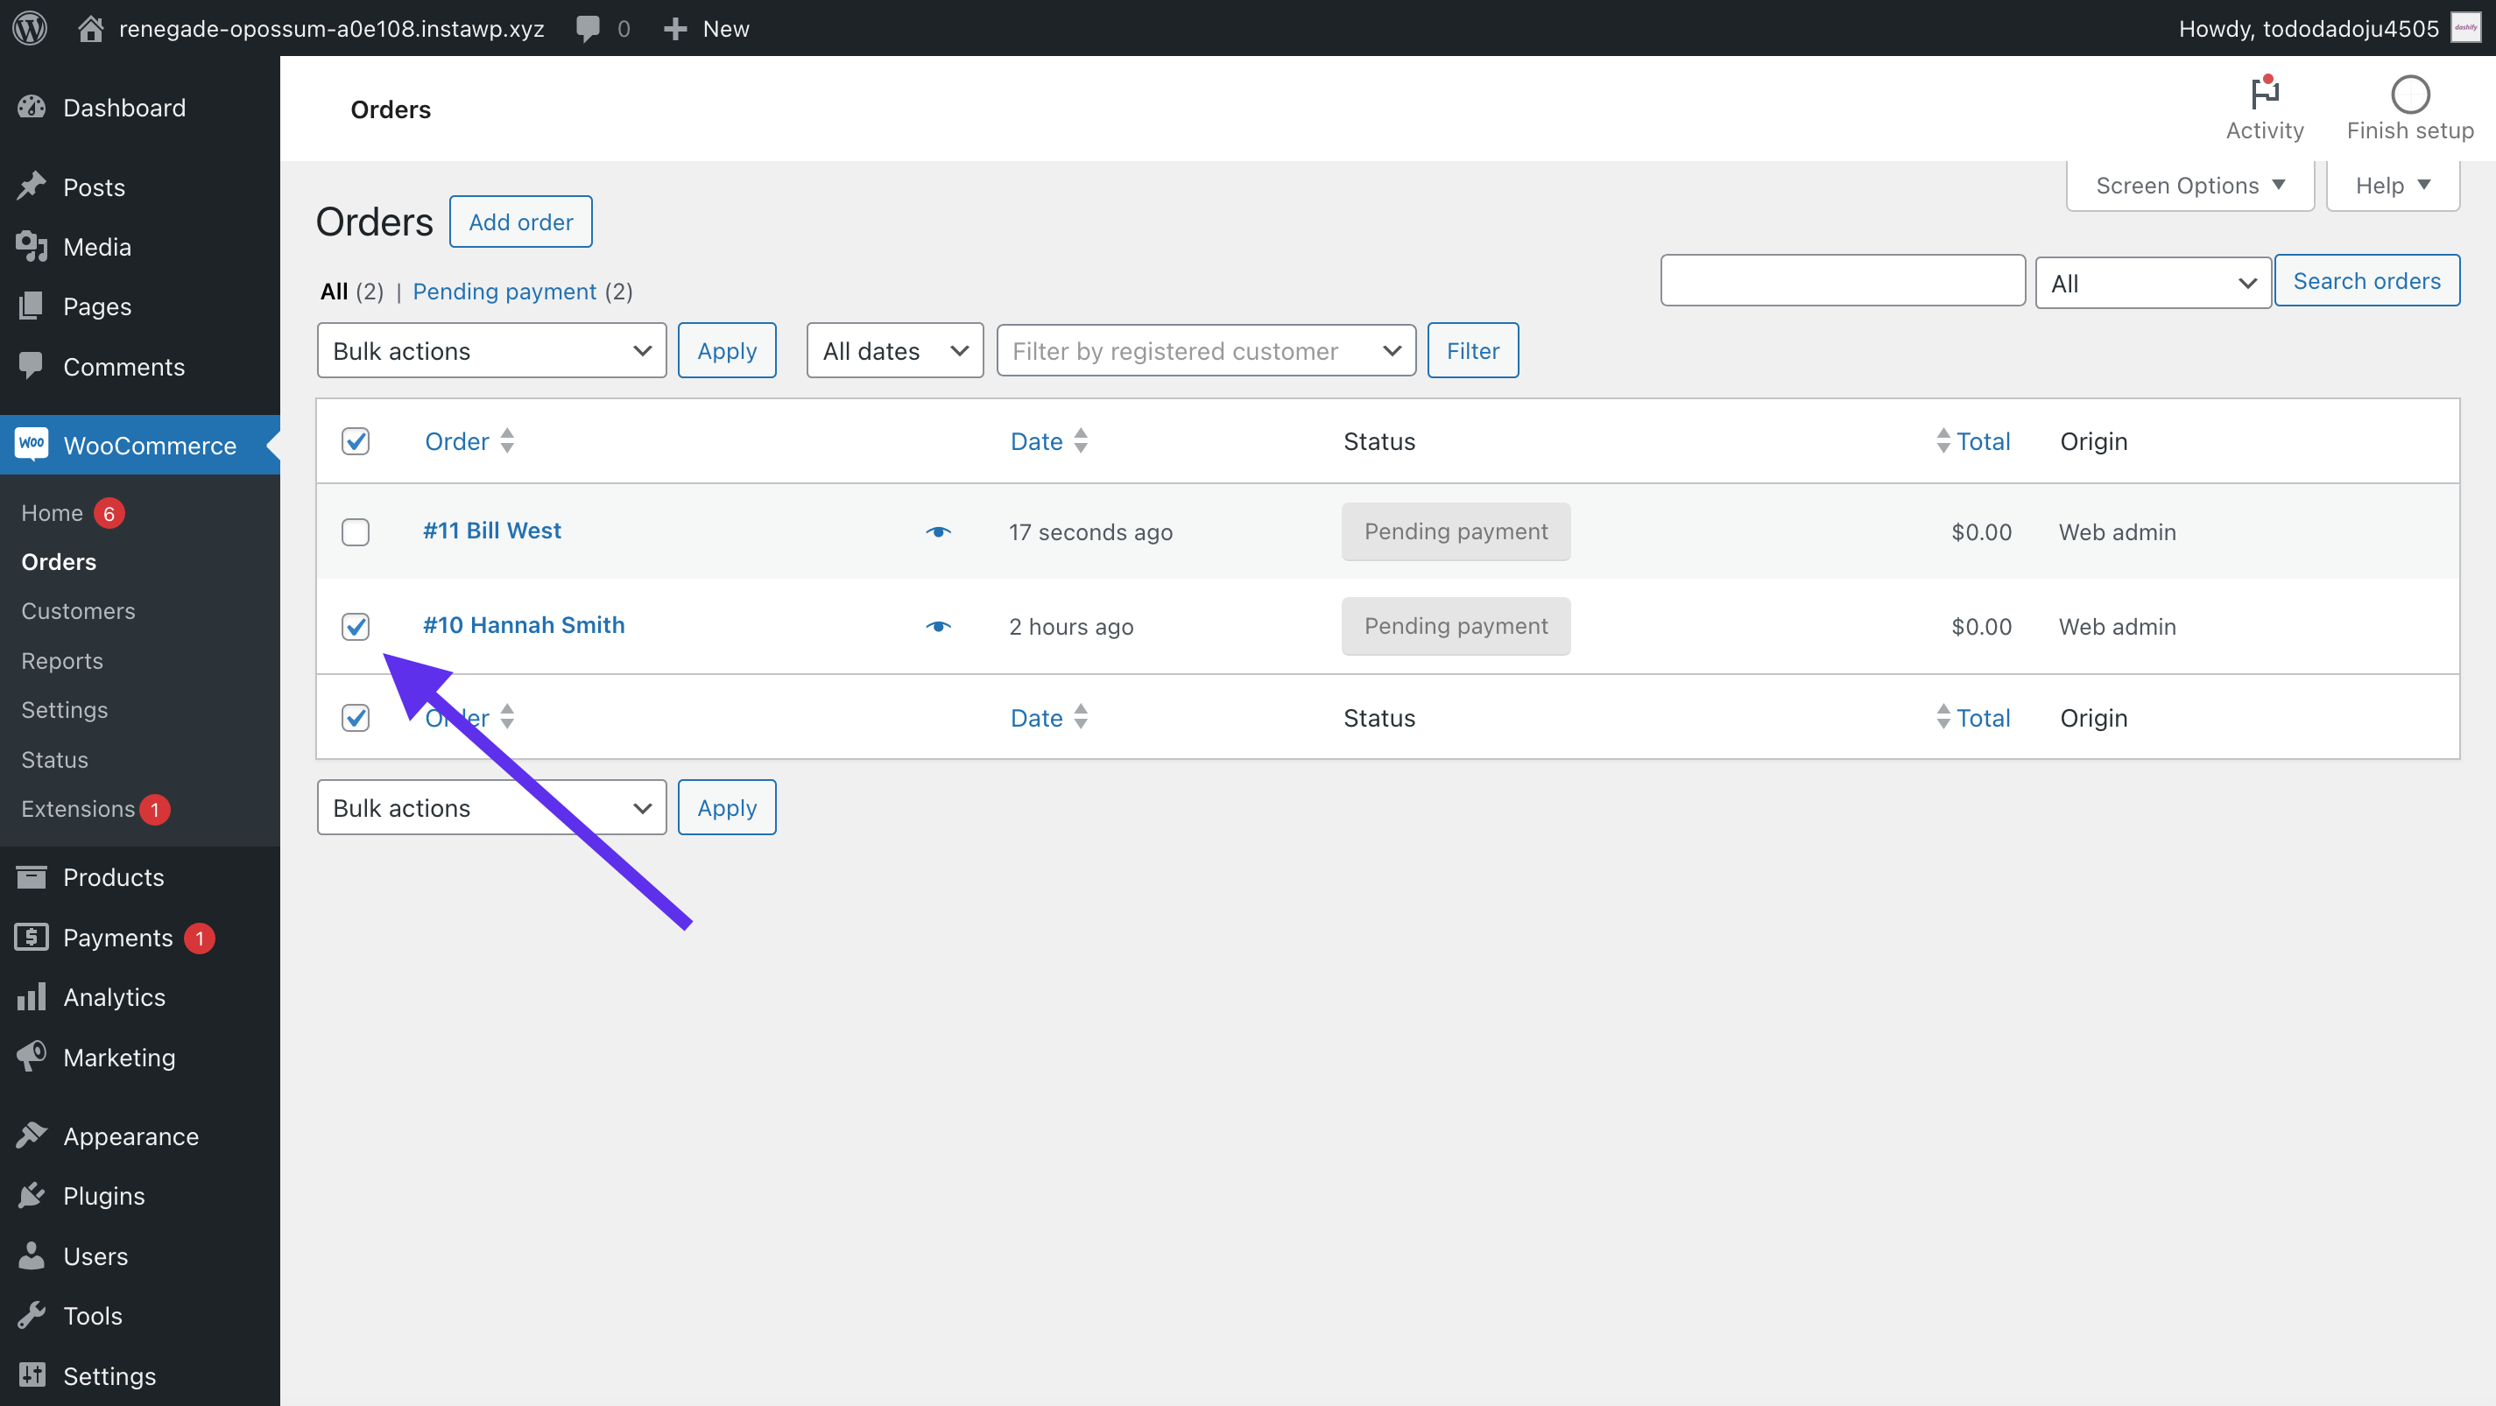
Task: Click the Analytics bar chart icon
Action: [32, 996]
